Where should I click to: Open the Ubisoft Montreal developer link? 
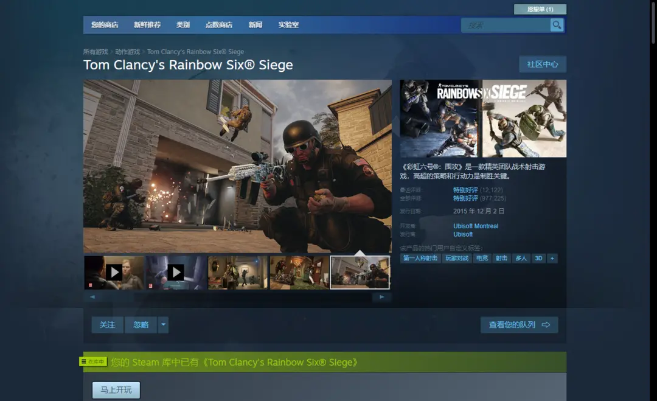pyautogui.click(x=476, y=226)
